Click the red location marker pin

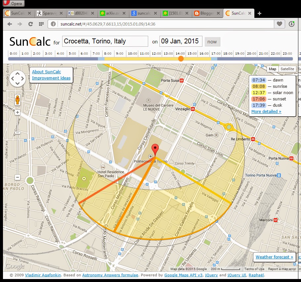155,150
